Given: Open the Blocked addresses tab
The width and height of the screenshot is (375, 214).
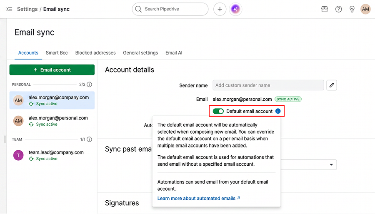Looking at the screenshot, I should [x=95, y=53].
